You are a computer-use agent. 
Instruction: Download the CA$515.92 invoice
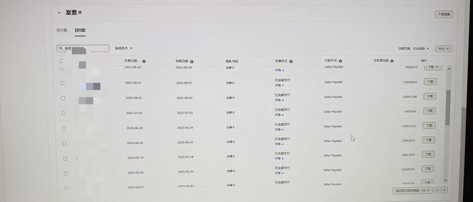coord(429,126)
